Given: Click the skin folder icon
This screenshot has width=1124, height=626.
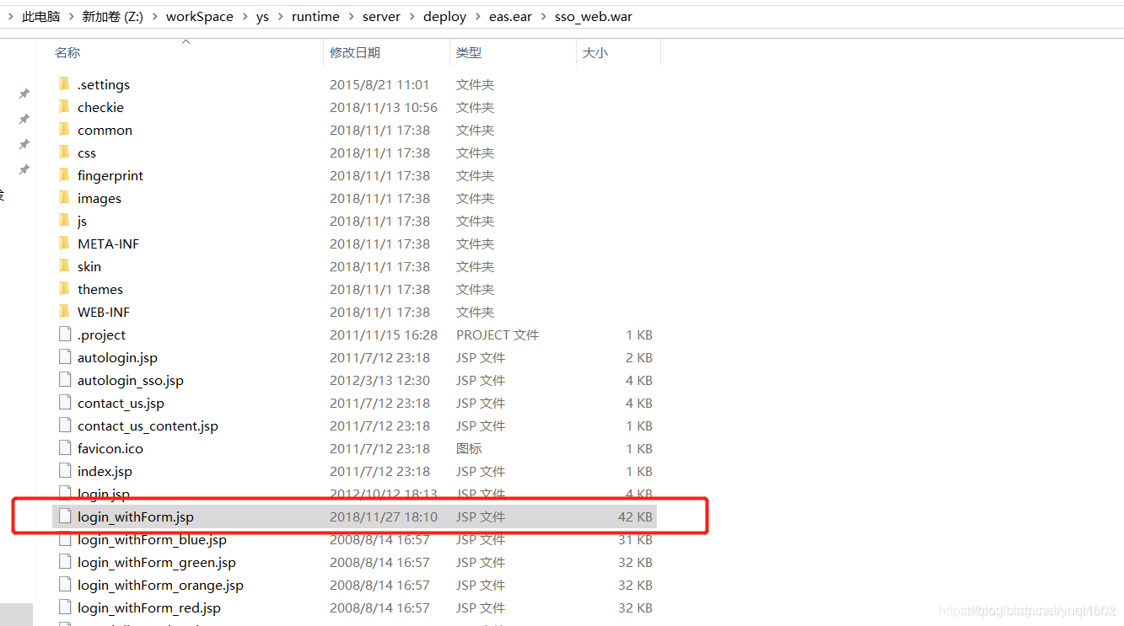Looking at the screenshot, I should pyautogui.click(x=64, y=266).
